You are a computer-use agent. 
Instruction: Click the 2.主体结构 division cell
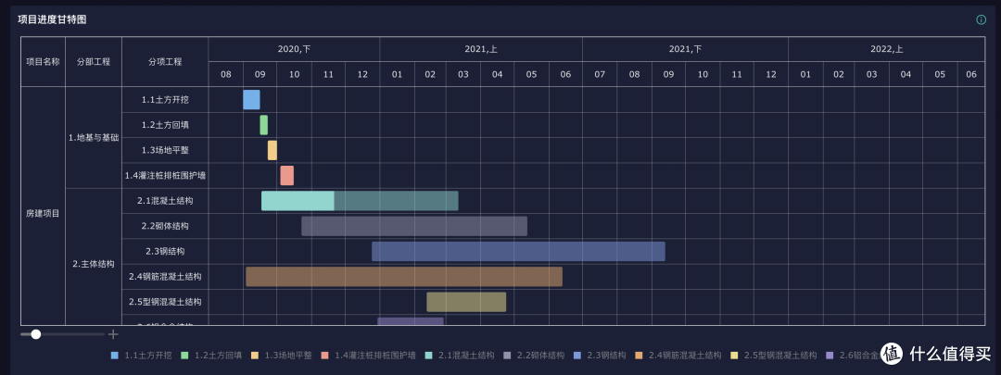[x=94, y=264]
